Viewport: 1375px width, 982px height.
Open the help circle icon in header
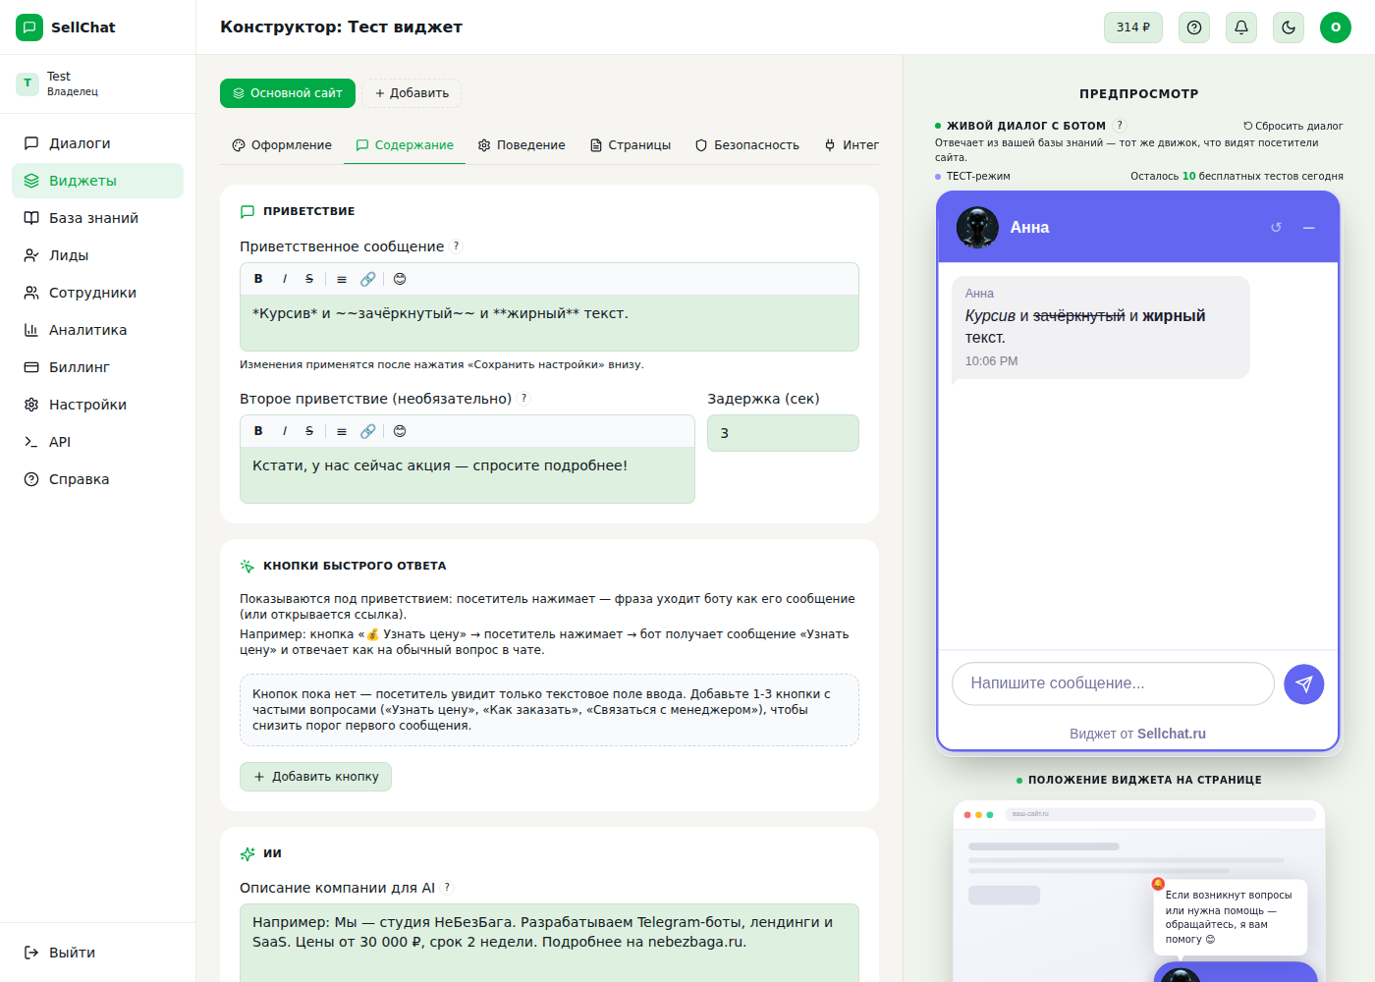1194,27
